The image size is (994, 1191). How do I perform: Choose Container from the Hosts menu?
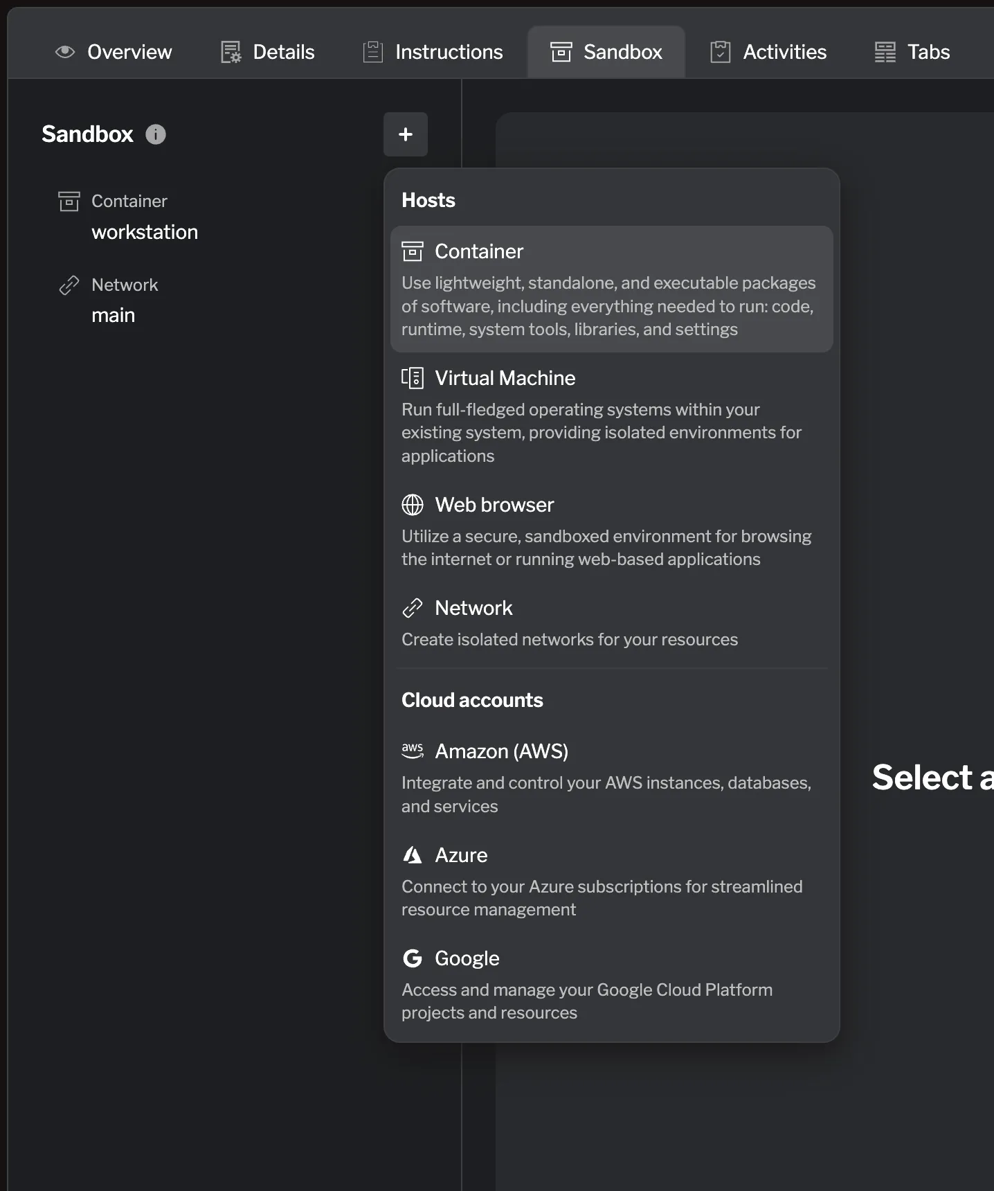pyautogui.click(x=611, y=289)
